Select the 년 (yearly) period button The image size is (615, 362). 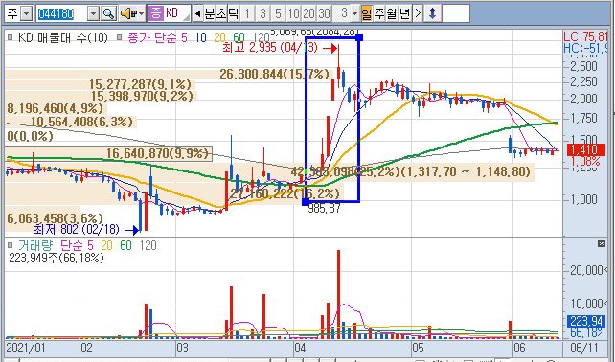click(405, 13)
